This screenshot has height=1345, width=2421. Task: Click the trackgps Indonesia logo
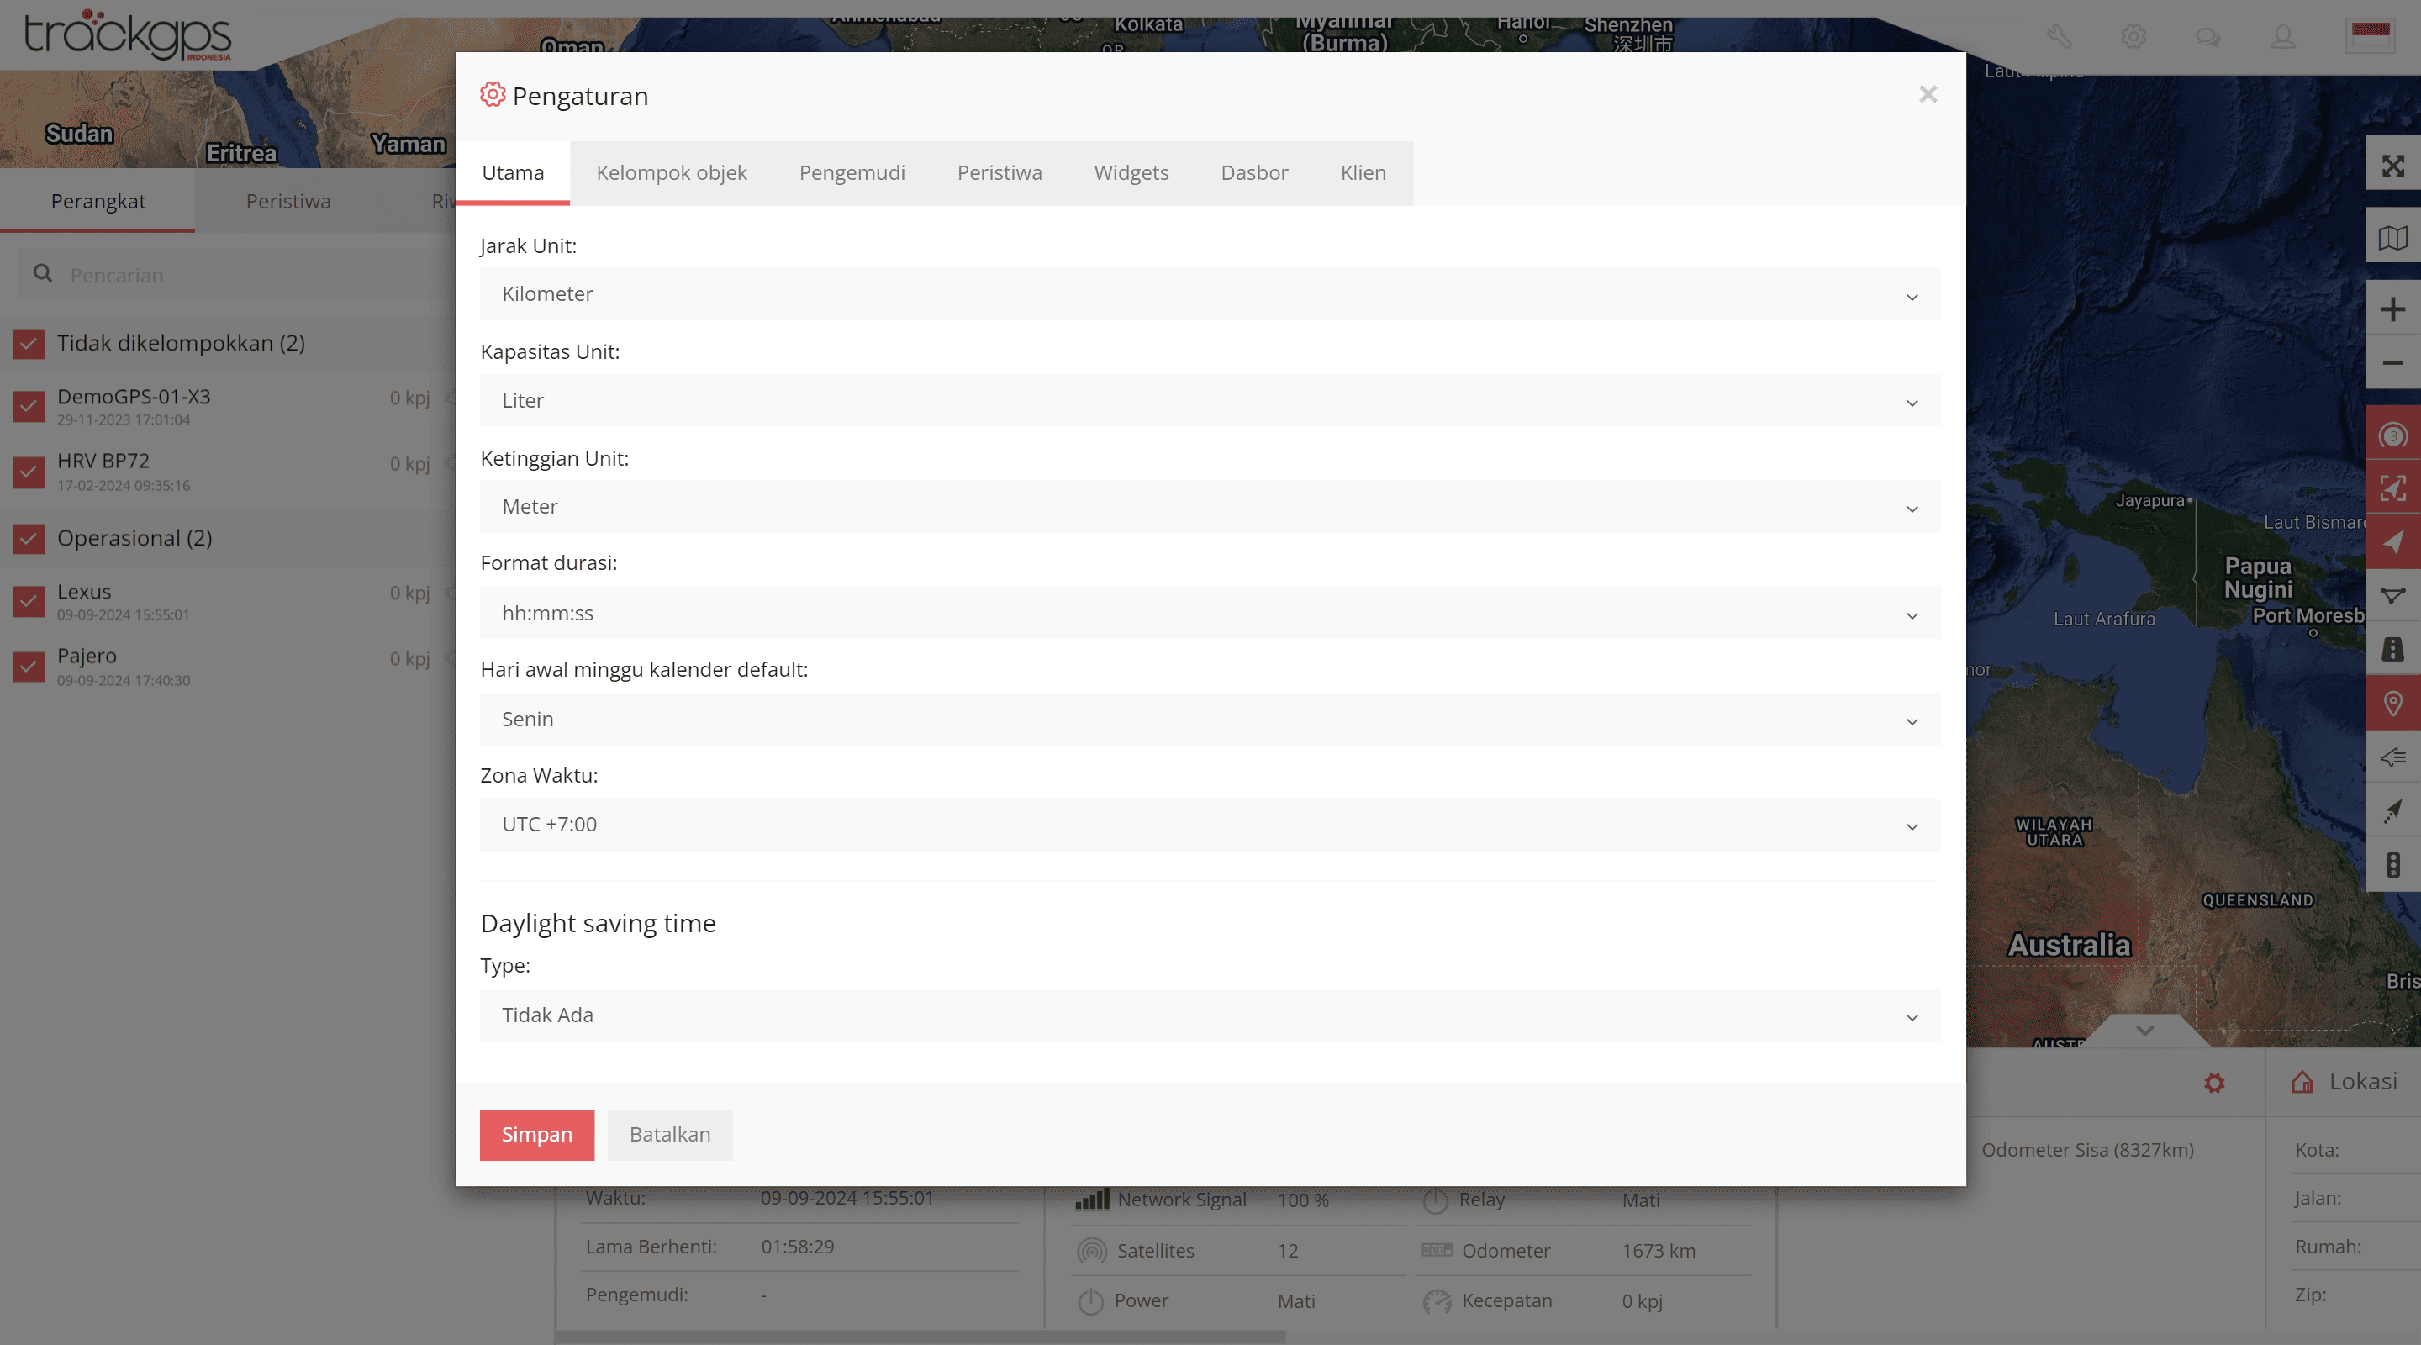[x=127, y=35]
